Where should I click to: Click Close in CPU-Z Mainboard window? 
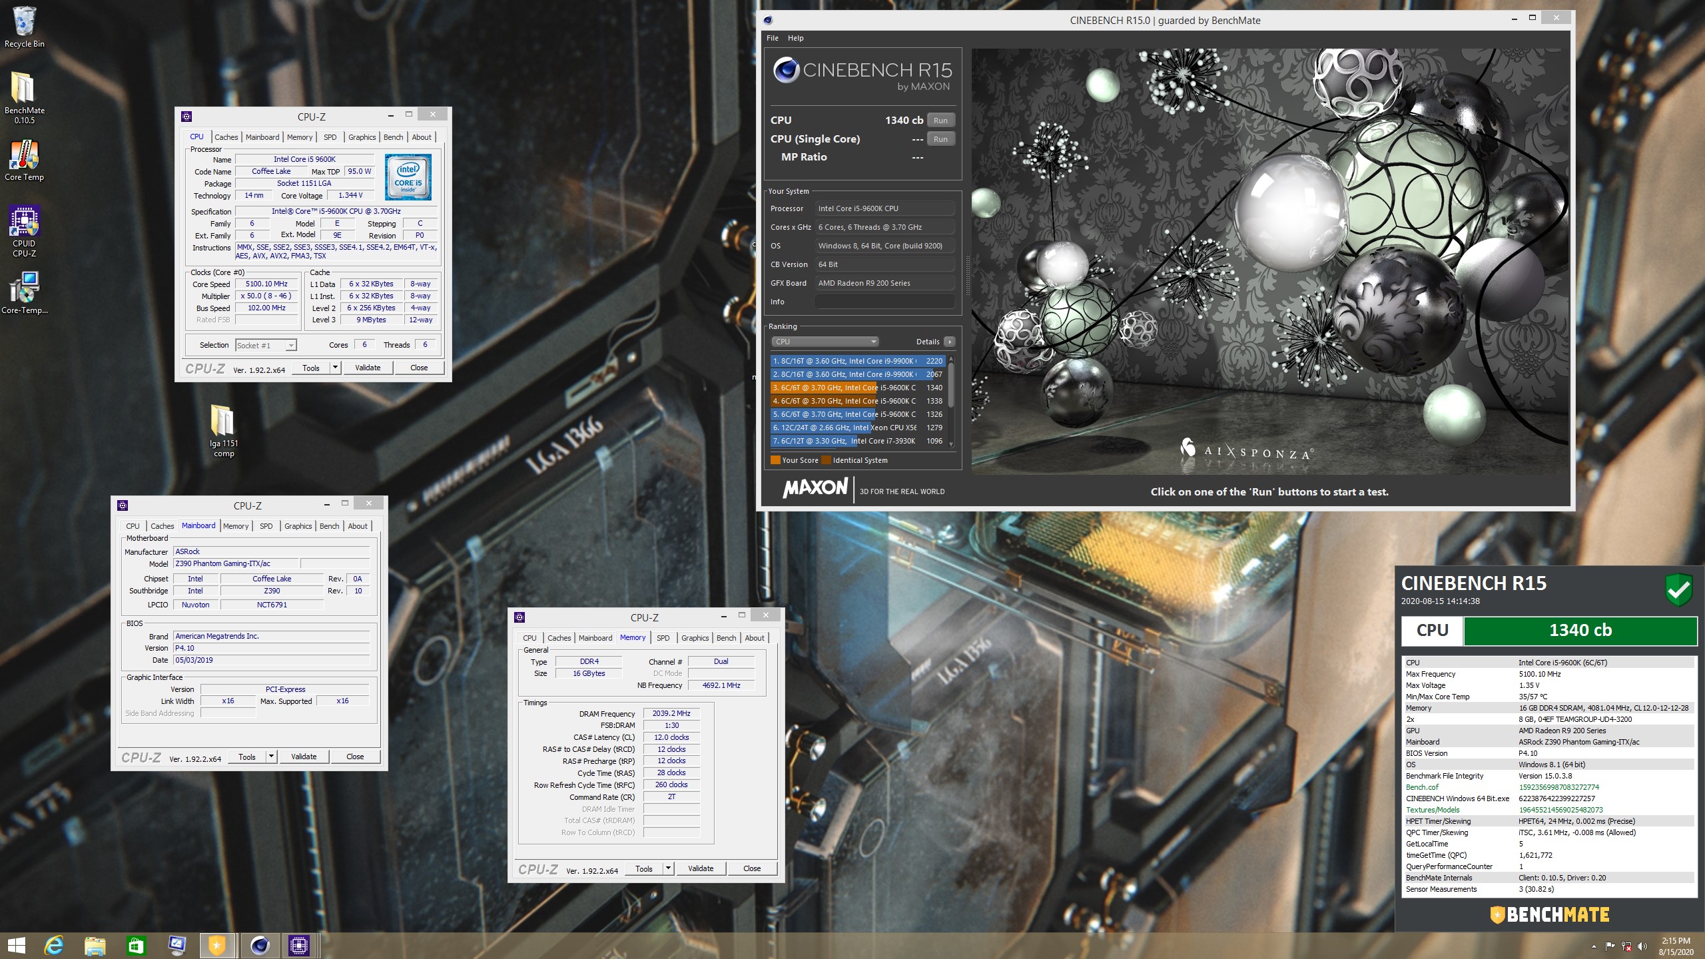click(355, 757)
